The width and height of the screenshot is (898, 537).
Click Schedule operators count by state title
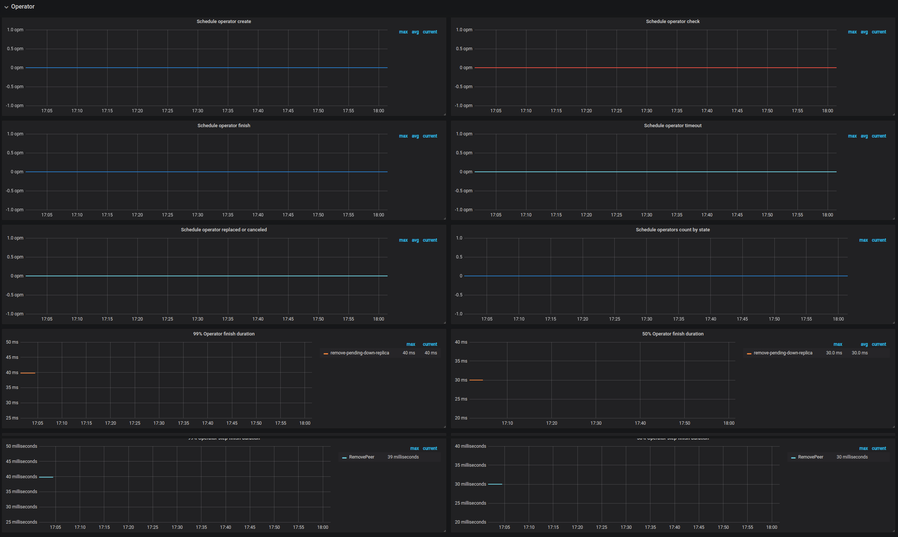click(x=672, y=230)
